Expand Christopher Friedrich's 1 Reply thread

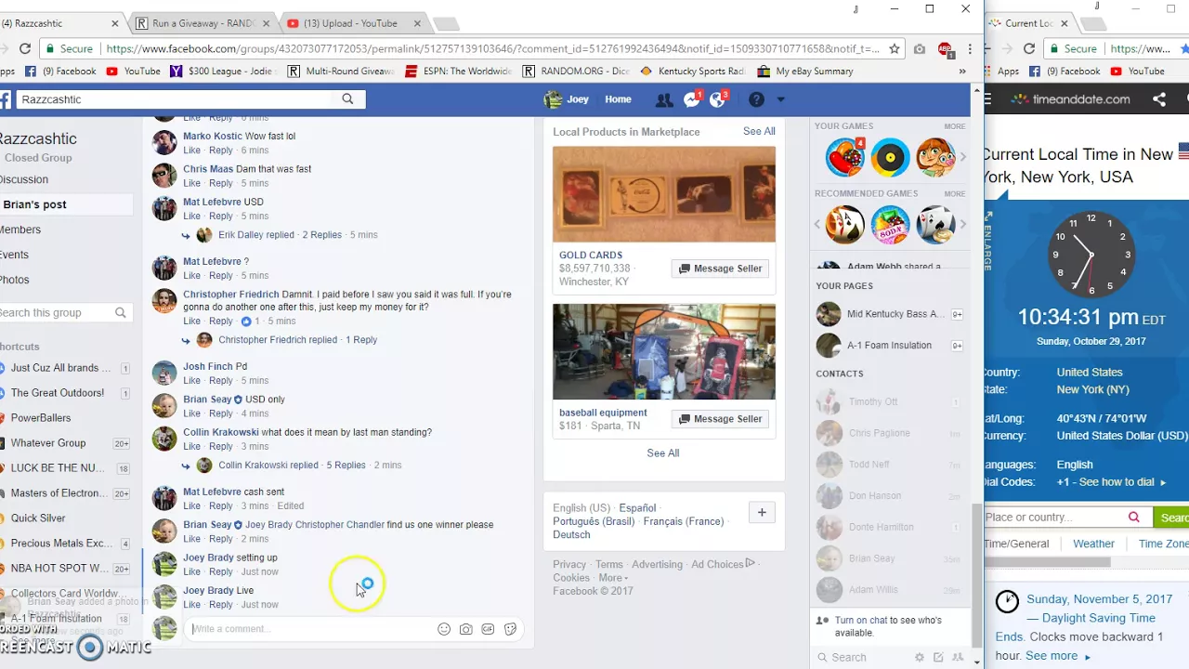point(361,340)
